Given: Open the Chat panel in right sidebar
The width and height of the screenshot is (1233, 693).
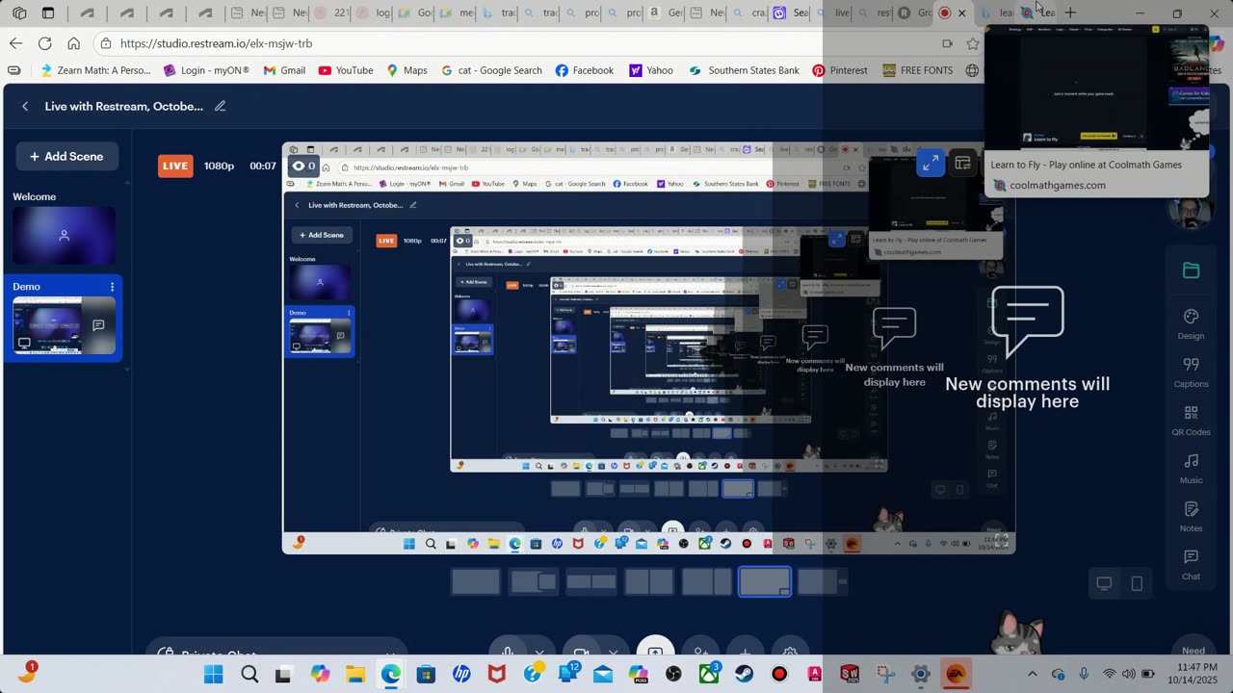Looking at the screenshot, I should tap(1191, 565).
